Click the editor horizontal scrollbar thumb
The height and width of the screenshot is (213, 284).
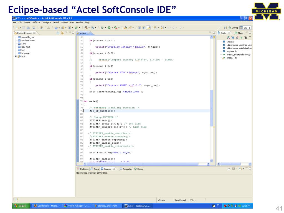tap(142, 164)
